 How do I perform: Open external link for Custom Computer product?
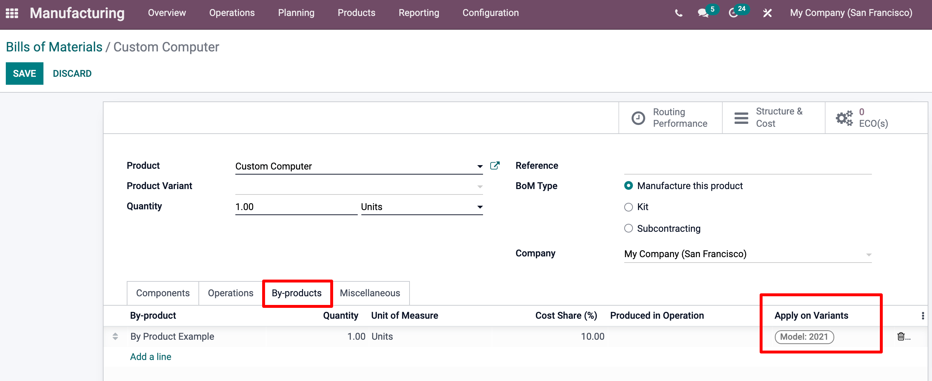[495, 166]
